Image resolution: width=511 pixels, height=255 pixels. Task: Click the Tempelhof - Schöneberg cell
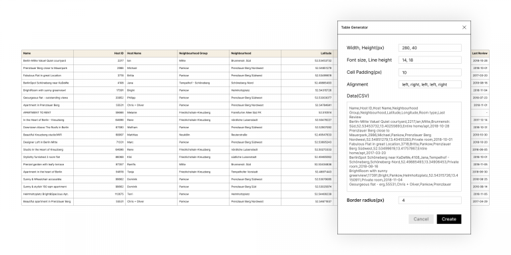204,83
